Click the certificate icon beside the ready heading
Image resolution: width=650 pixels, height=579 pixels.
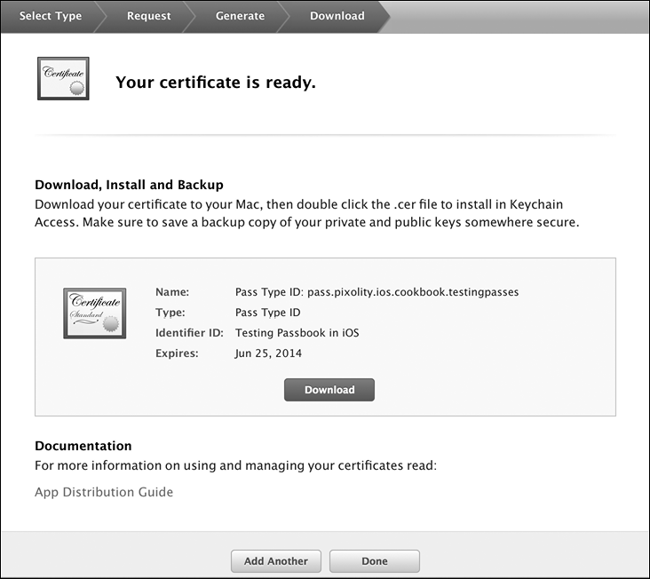click(63, 78)
